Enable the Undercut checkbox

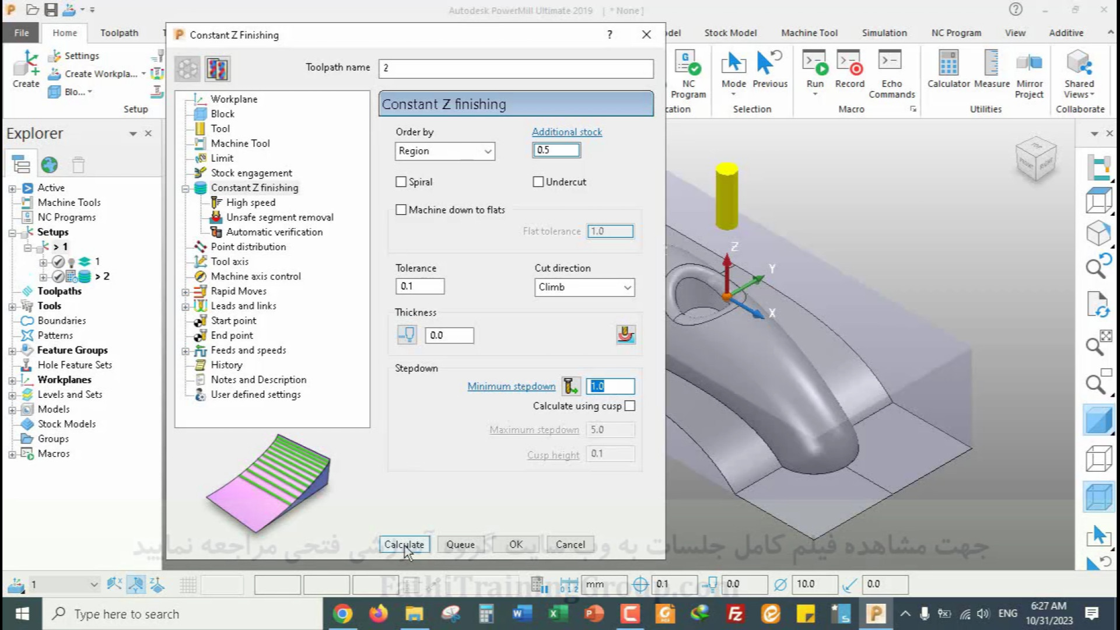(538, 182)
